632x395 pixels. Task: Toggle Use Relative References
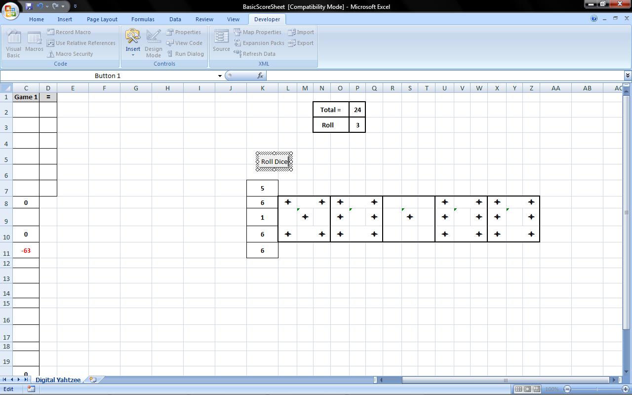coord(81,43)
